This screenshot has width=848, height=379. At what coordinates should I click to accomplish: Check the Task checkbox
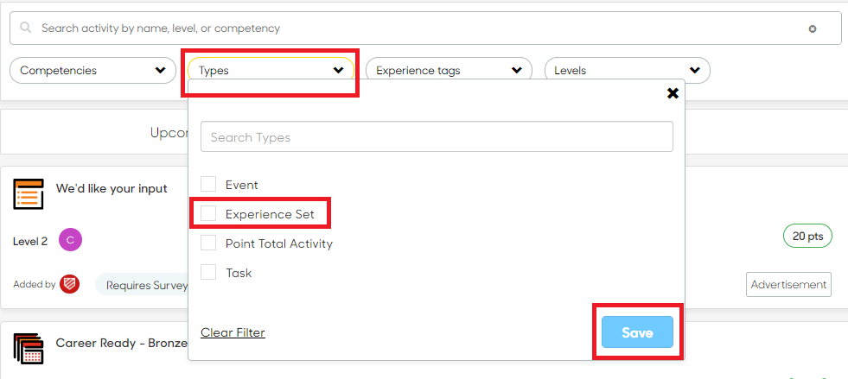208,272
